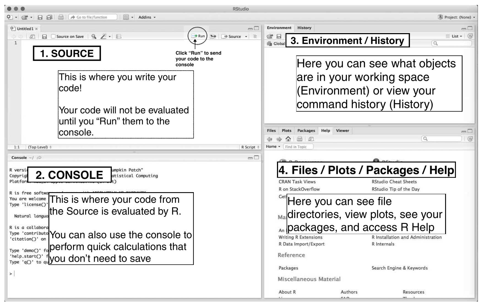484x306 pixels.
Task: Click the New File icon in main toolbar
Action: (10, 17)
